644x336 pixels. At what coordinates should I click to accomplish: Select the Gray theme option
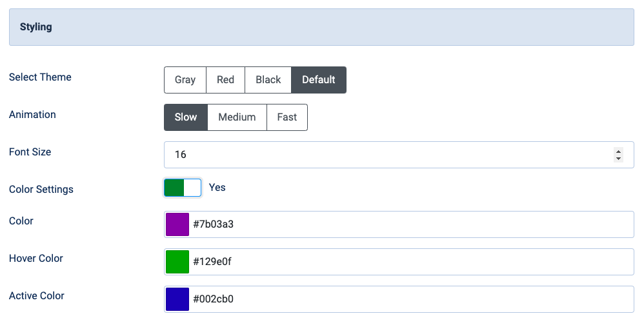tap(185, 80)
